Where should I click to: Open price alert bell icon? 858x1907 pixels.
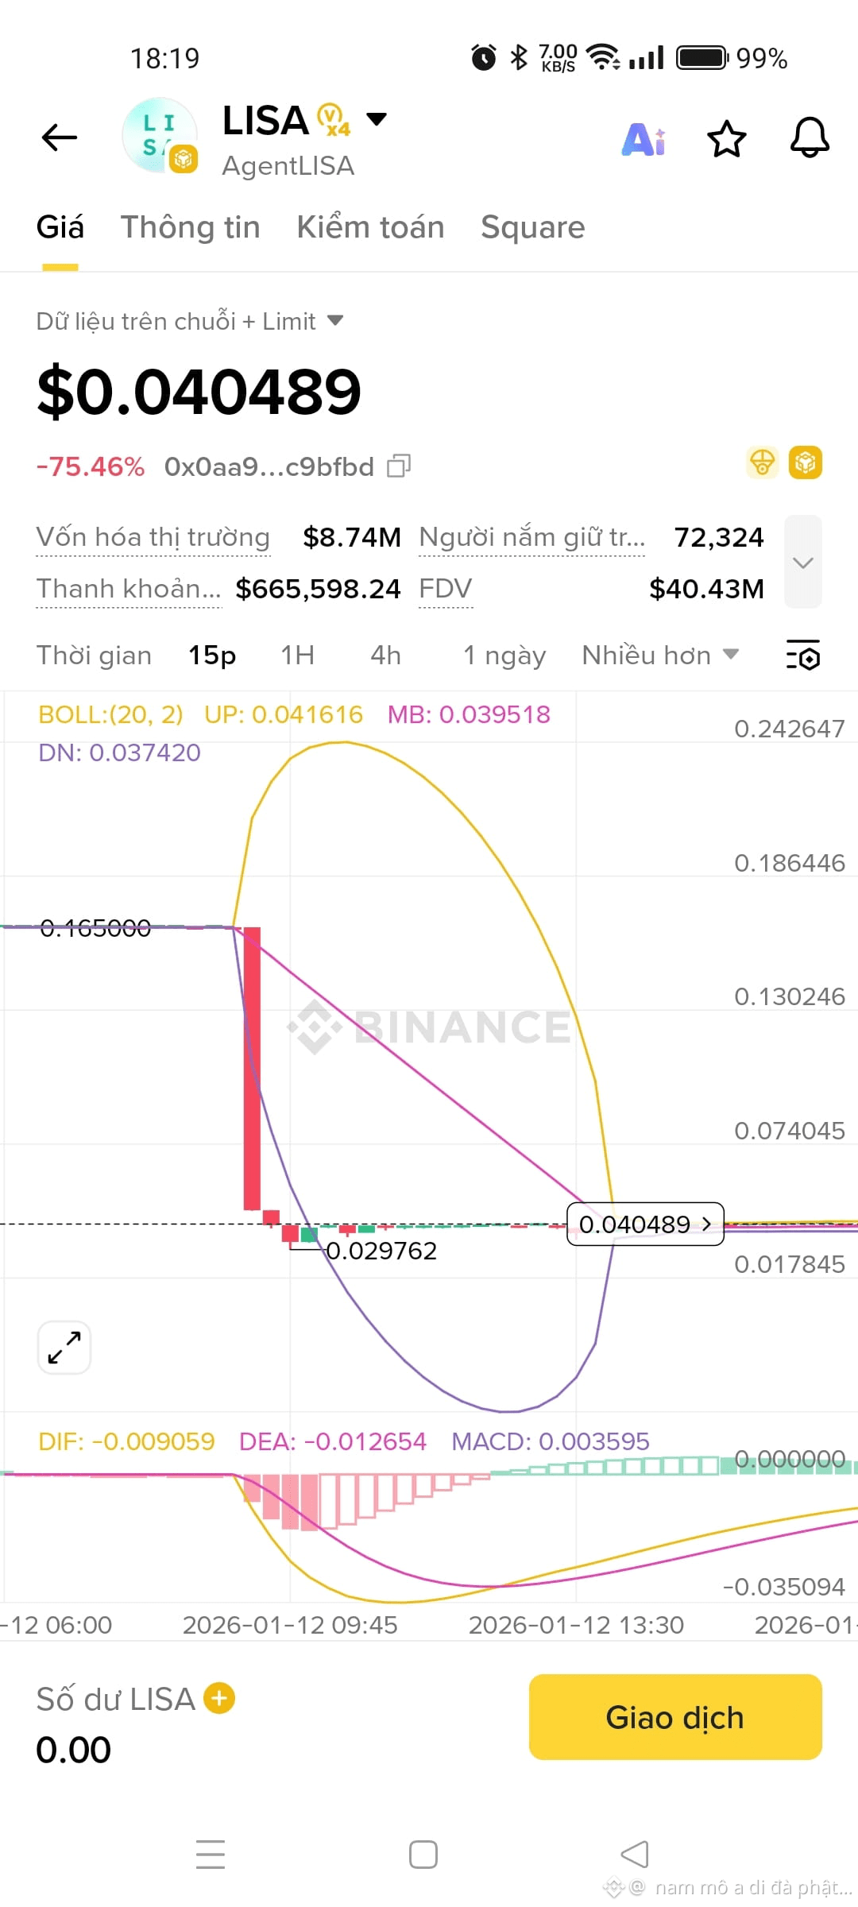coord(810,138)
